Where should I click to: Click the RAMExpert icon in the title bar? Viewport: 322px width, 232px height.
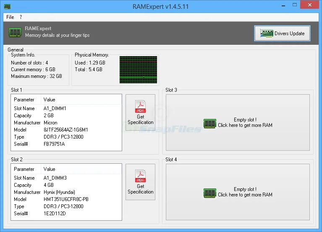pyautogui.click(x=8, y=6)
